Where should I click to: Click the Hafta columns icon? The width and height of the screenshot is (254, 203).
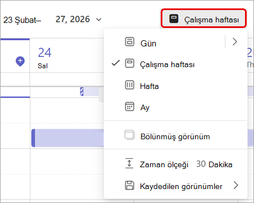(x=129, y=85)
